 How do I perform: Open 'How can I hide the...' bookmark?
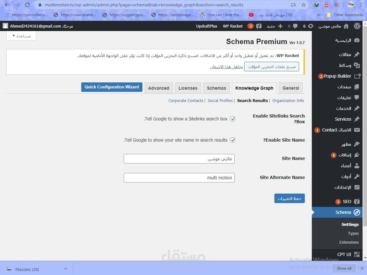click(221, 15)
